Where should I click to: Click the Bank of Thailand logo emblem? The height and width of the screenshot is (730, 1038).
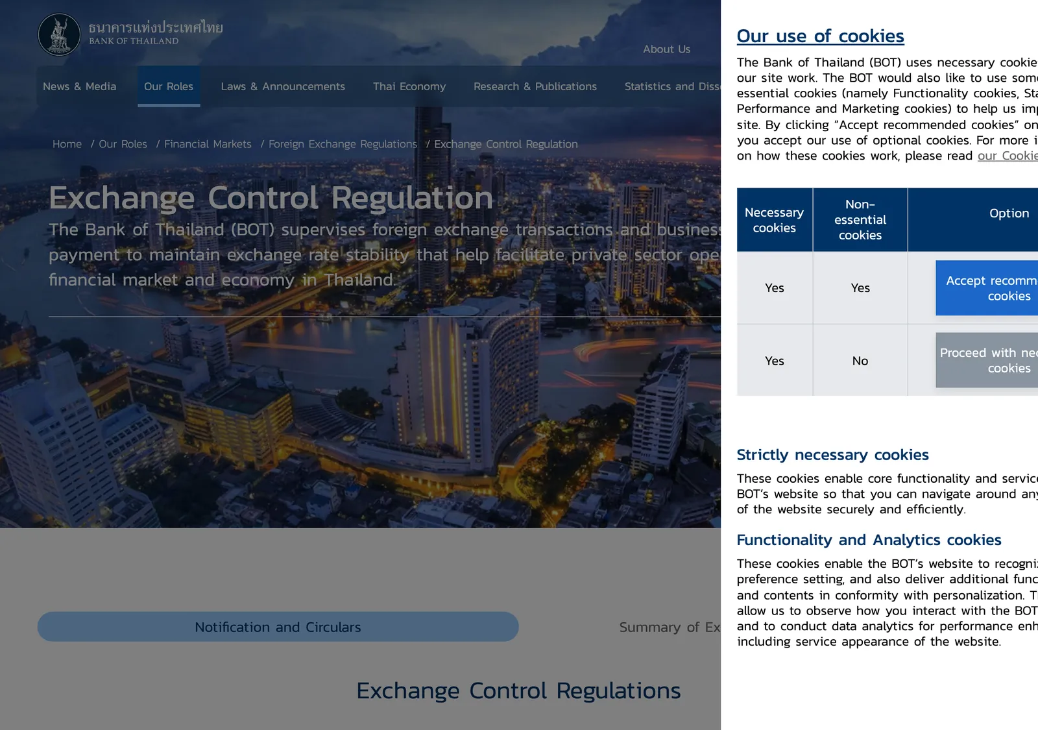[59, 35]
